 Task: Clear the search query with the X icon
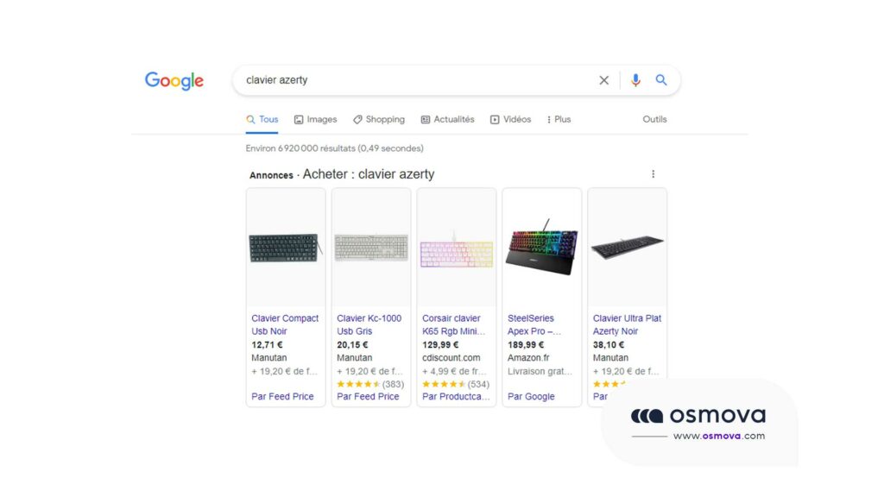(x=604, y=79)
